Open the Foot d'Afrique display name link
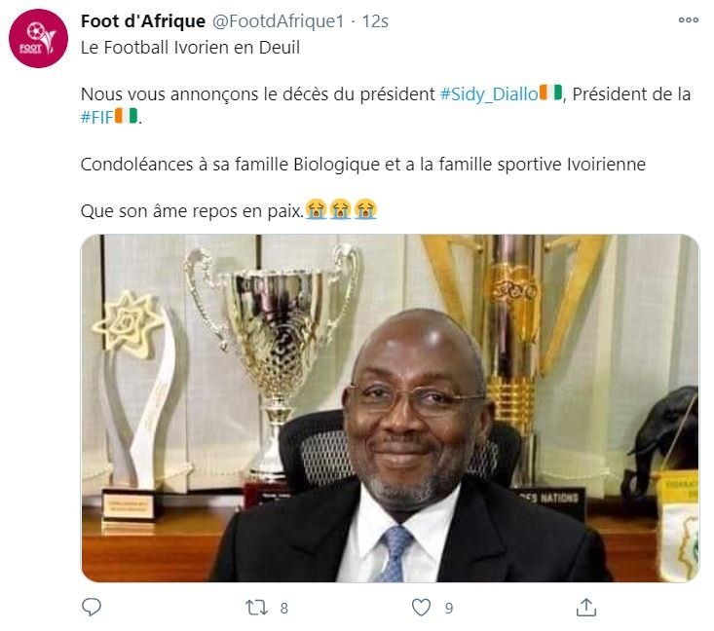 pos(143,21)
